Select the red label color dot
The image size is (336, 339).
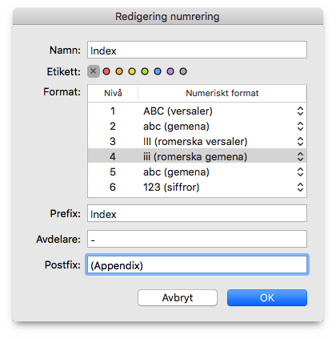(x=106, y=71)
